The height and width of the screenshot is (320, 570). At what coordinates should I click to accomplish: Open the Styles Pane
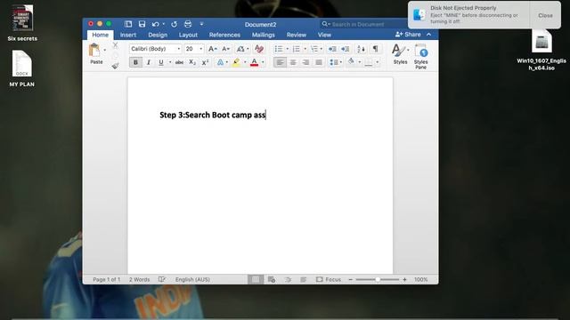pyautogui.click(x=420, y=56)
